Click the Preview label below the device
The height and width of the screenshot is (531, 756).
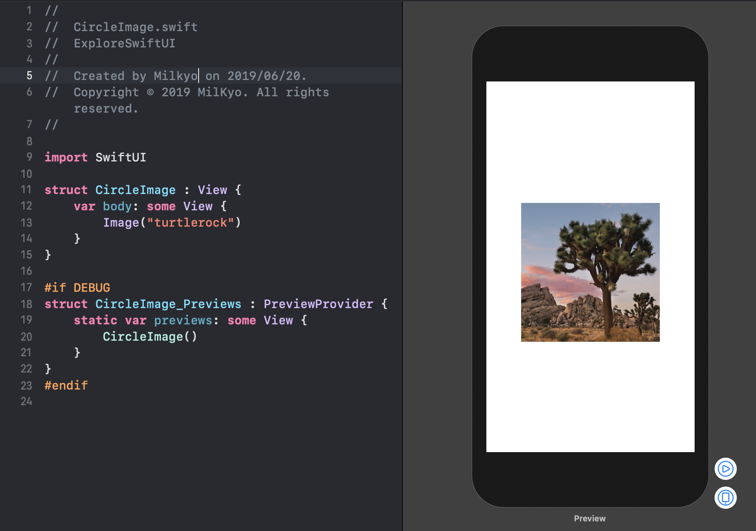(590, 518)
